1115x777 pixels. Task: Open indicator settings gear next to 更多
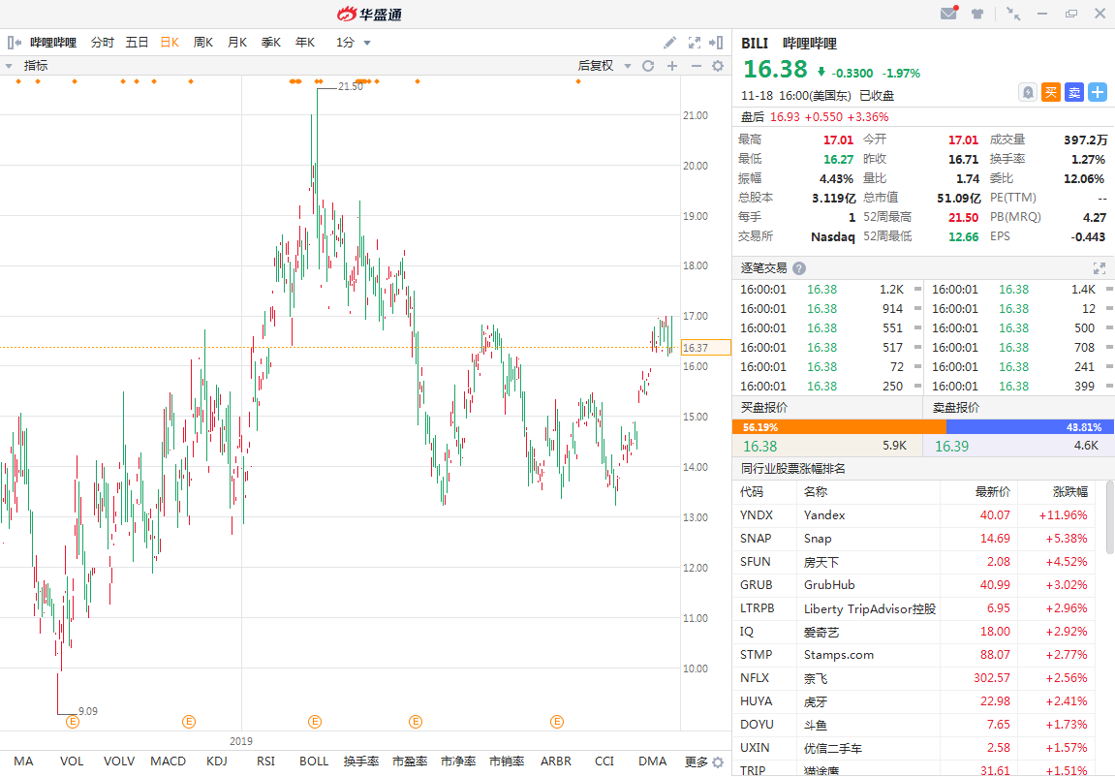coord(718,762)
